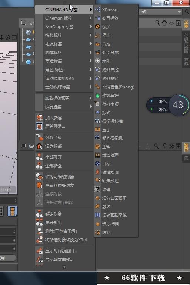Switch to the 属性 side tab
The image size is (190, 285).
[x=186, y=148]
